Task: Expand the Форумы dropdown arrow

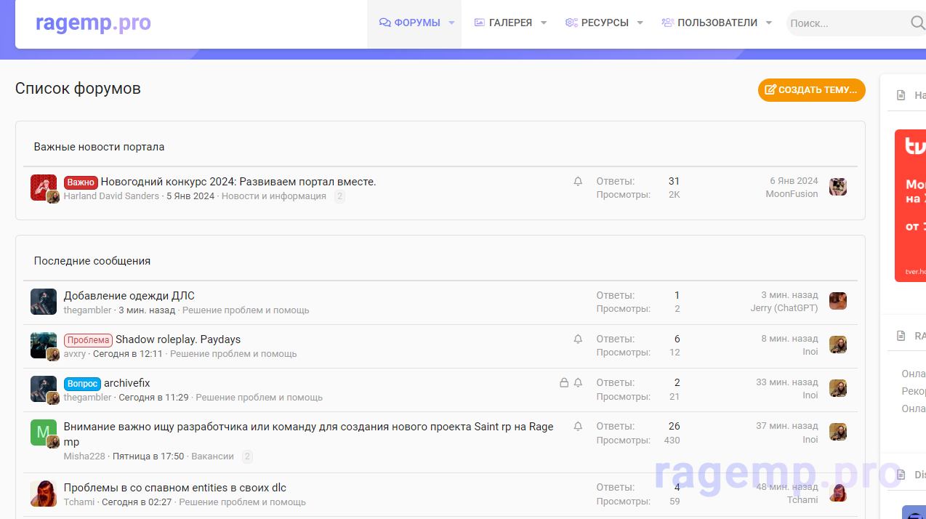Action: pos(451,23)
